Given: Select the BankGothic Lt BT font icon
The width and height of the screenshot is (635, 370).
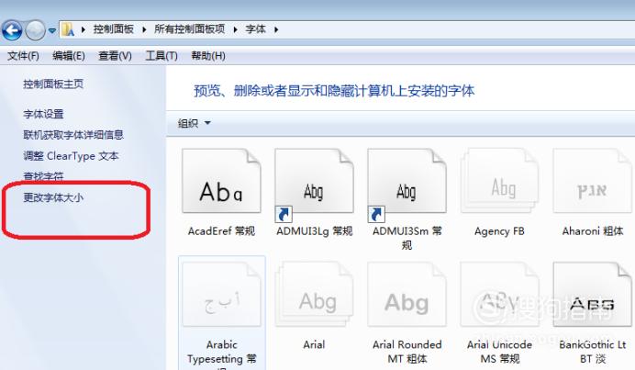Looking at the screenshot, I should (592, 295).
